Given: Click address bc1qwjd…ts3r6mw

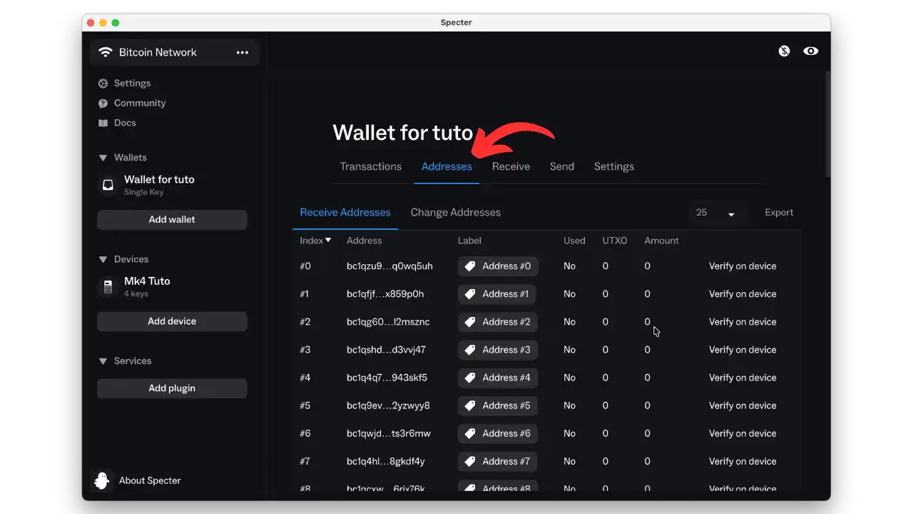Looking at the screenshot, I should pyautogui.click(x=389, y=433).
